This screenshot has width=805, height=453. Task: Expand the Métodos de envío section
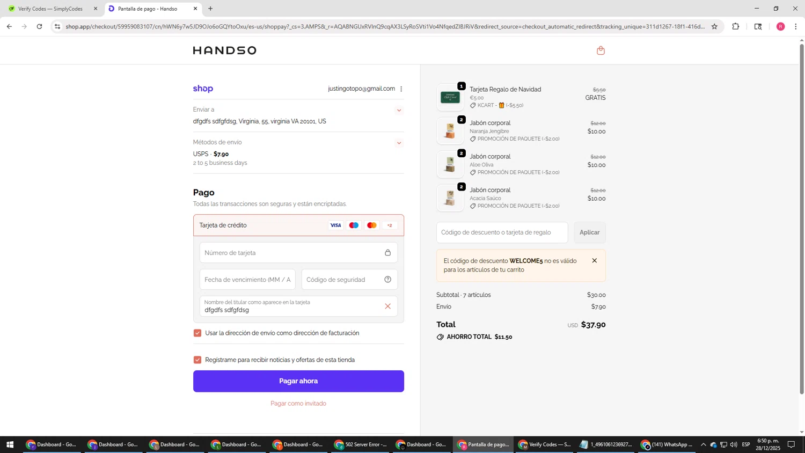pos(399,143)
